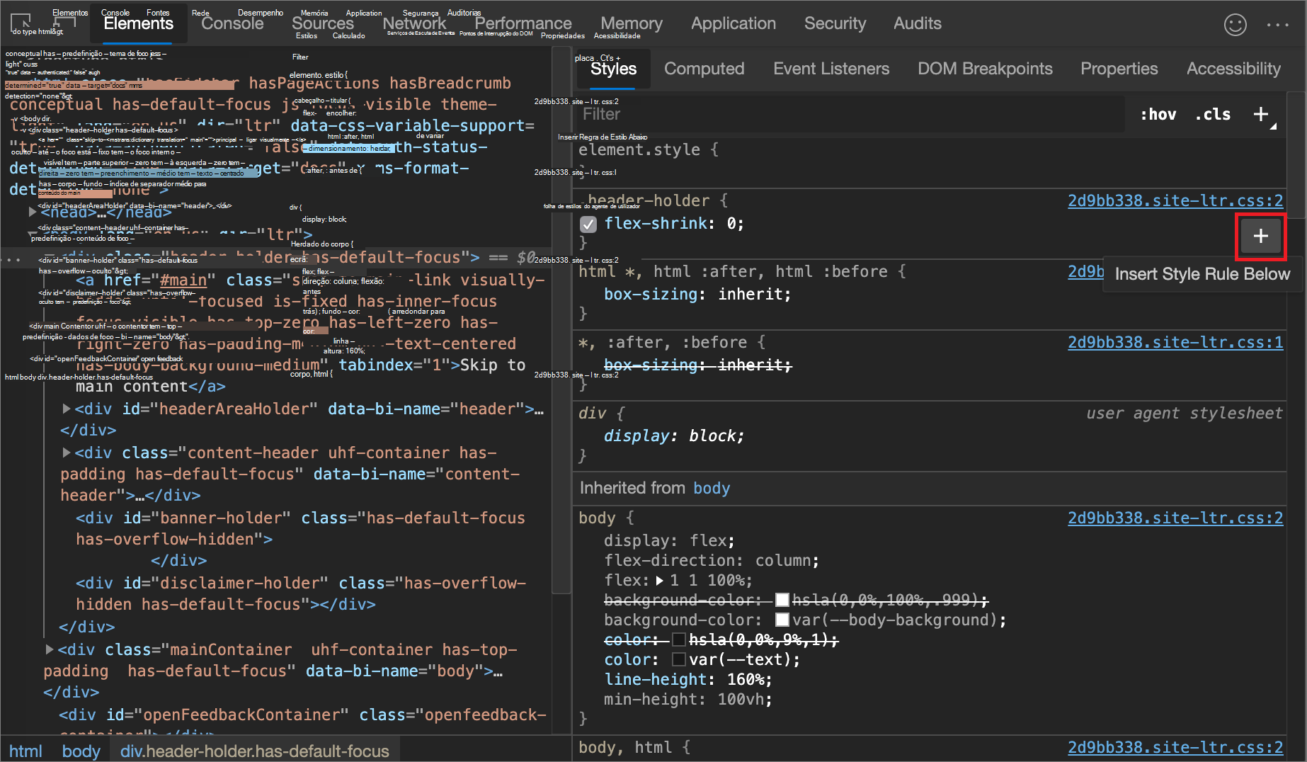Expand the head element node
This screenshot has height=762, width=1307.
33,212
